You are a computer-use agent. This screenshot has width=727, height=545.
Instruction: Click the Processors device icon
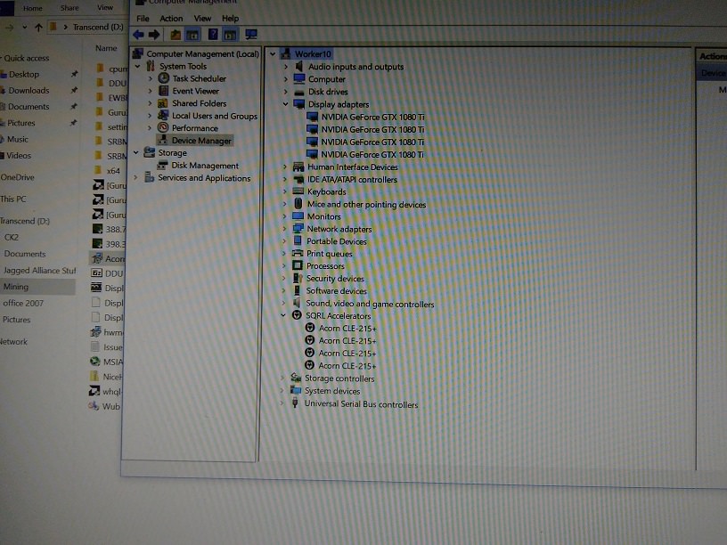(298, 265)
